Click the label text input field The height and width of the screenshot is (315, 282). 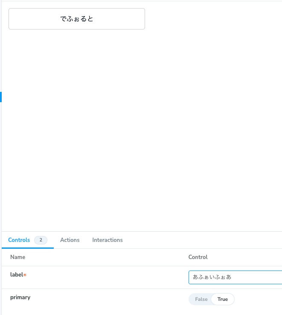tap(235, 277)
